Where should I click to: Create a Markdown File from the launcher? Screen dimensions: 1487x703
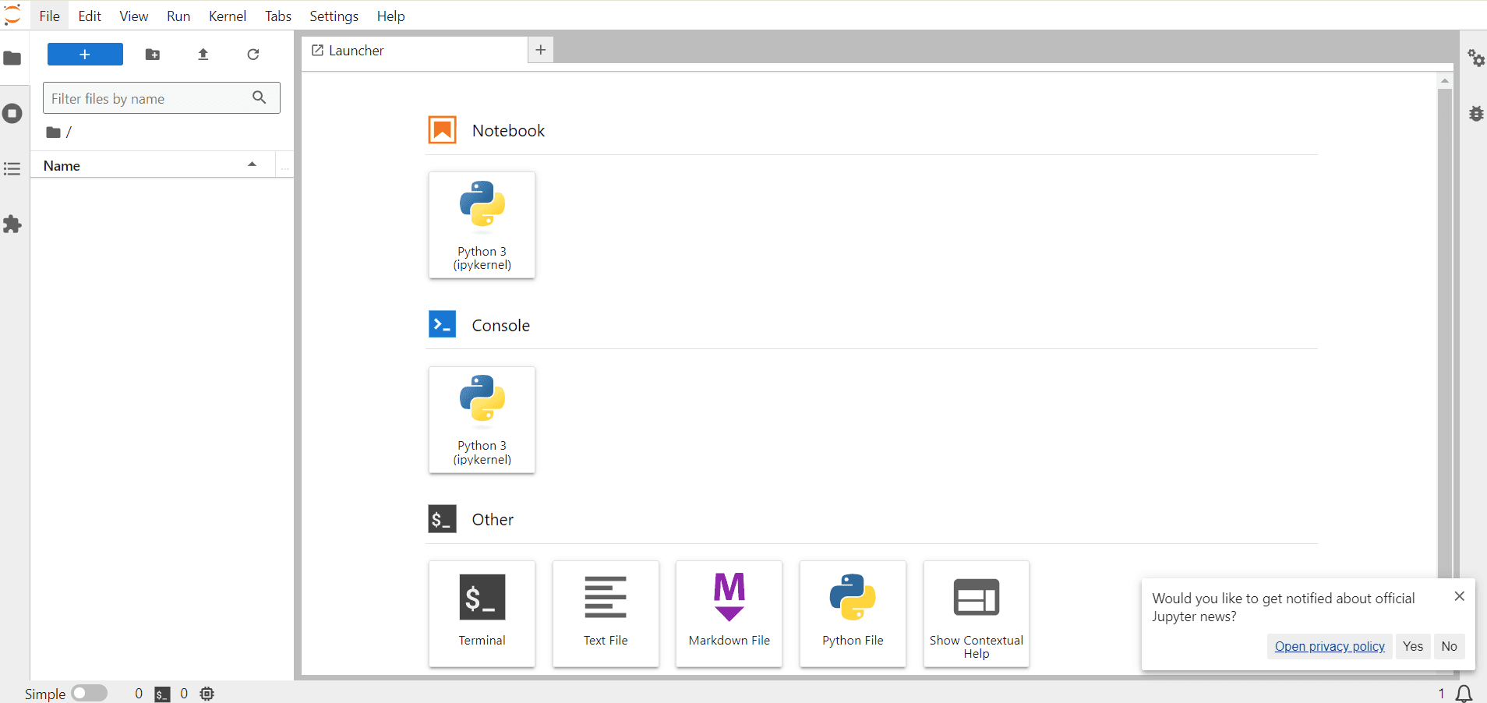728,613
